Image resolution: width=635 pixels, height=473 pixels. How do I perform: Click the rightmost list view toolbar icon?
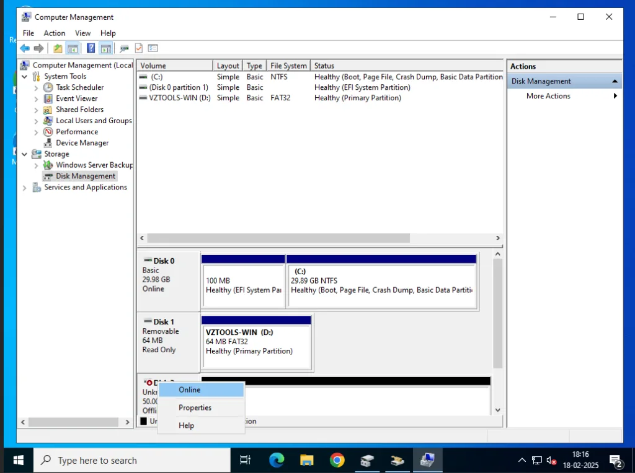[153, 48]
